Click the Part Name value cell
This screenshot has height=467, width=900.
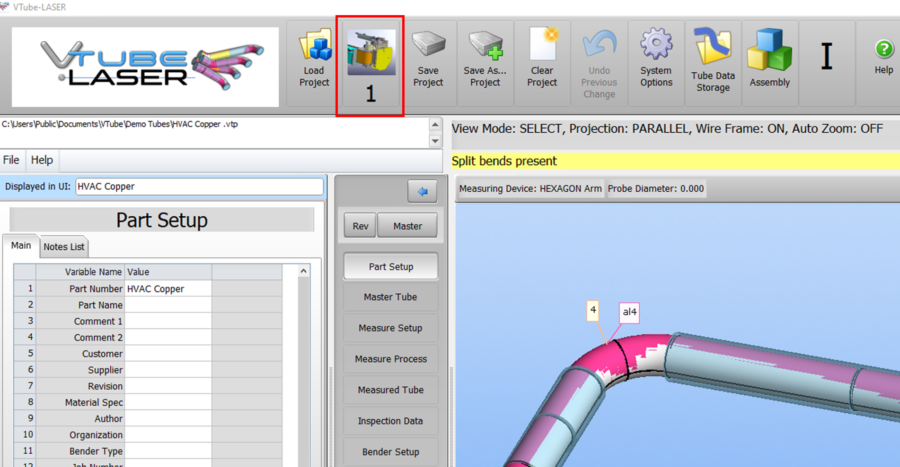click(x=168, y=305)
